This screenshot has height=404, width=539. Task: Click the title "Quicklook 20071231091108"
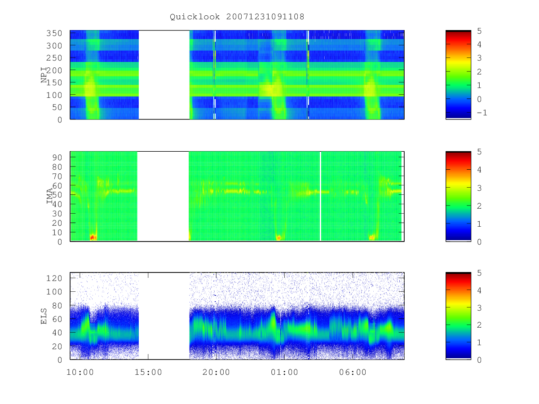click(x=237, y=17)
